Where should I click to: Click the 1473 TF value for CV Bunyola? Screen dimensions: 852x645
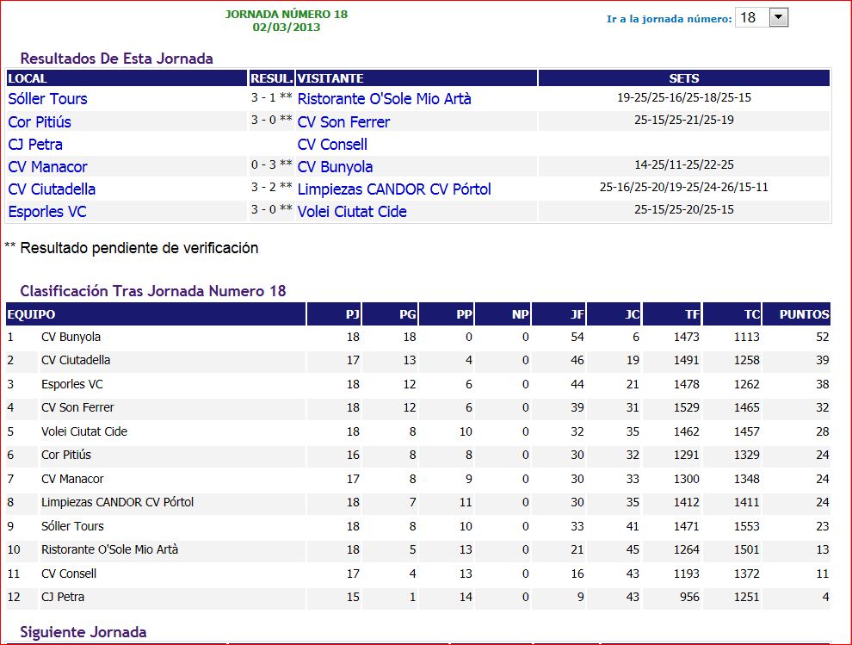687,338
